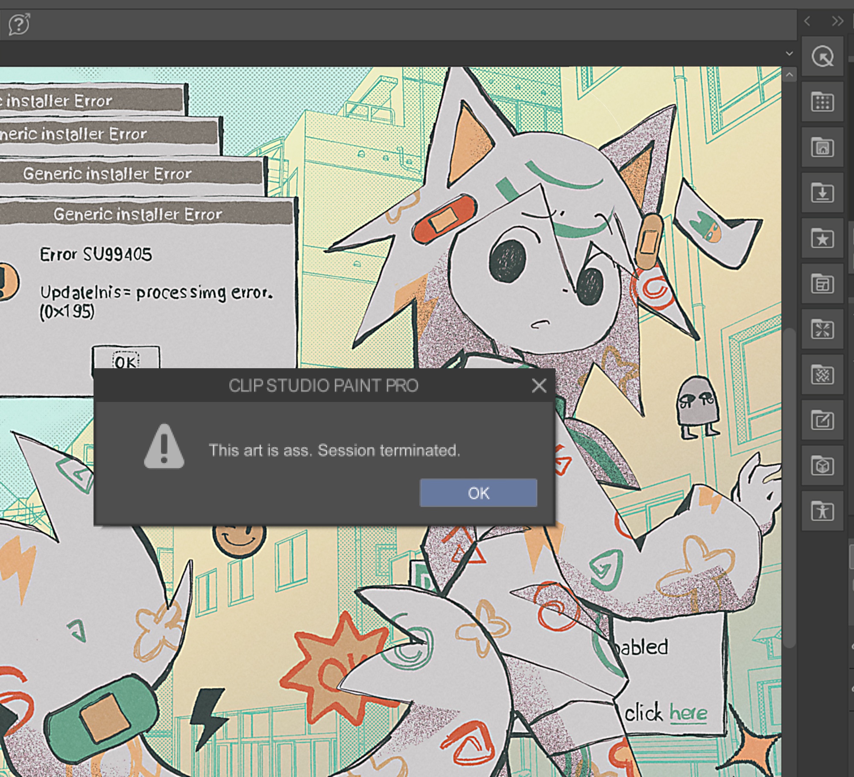Open the Quick Access palette icon

point(822,57)
